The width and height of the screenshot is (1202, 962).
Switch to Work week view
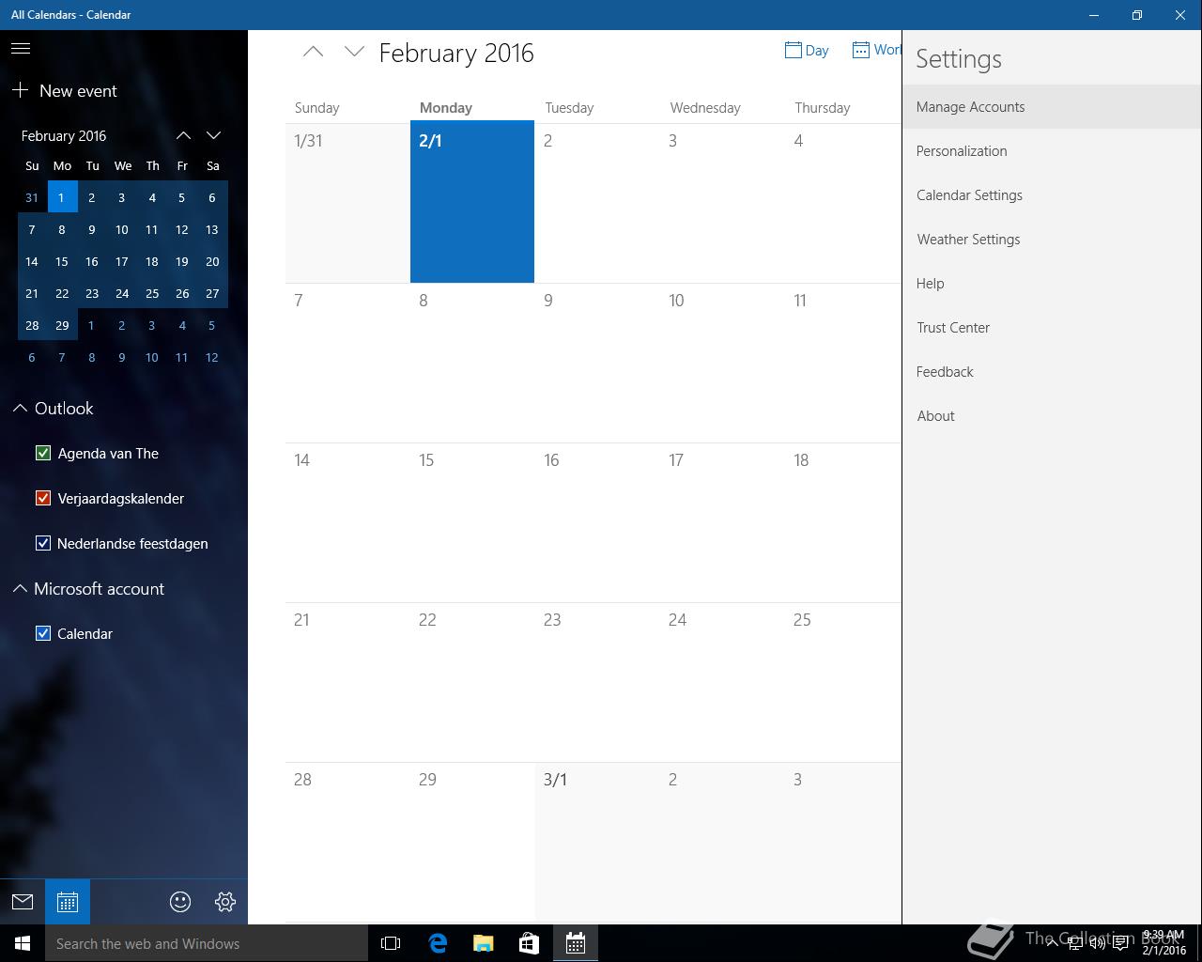pyautogui.click(x=876, y=50)
